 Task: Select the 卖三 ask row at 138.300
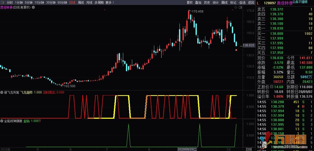(285, 19)
